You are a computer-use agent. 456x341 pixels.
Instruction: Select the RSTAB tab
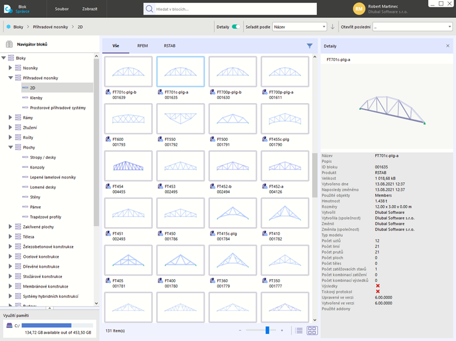pos(170,46)
